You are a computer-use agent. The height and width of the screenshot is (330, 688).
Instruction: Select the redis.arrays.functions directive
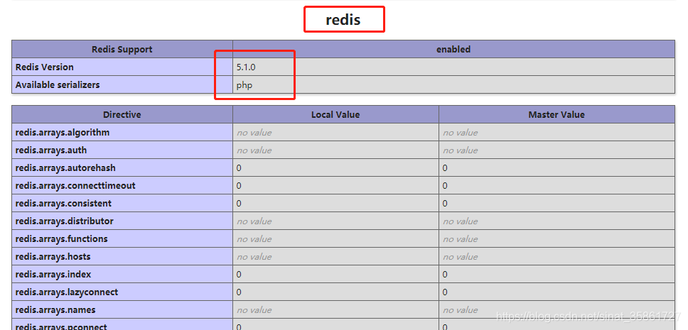click(x=61, y=239)
